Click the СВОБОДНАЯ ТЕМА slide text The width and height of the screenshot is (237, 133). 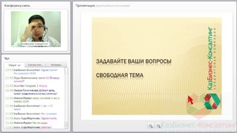click(120, 75)
